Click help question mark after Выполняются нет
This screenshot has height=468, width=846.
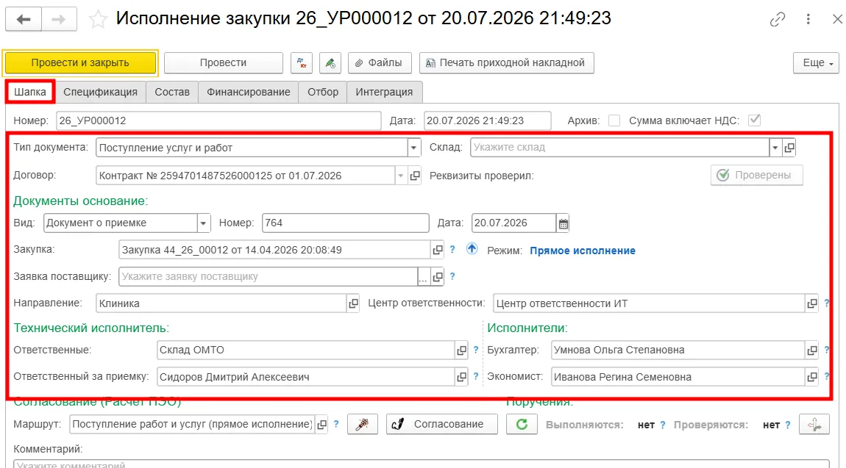663,425
